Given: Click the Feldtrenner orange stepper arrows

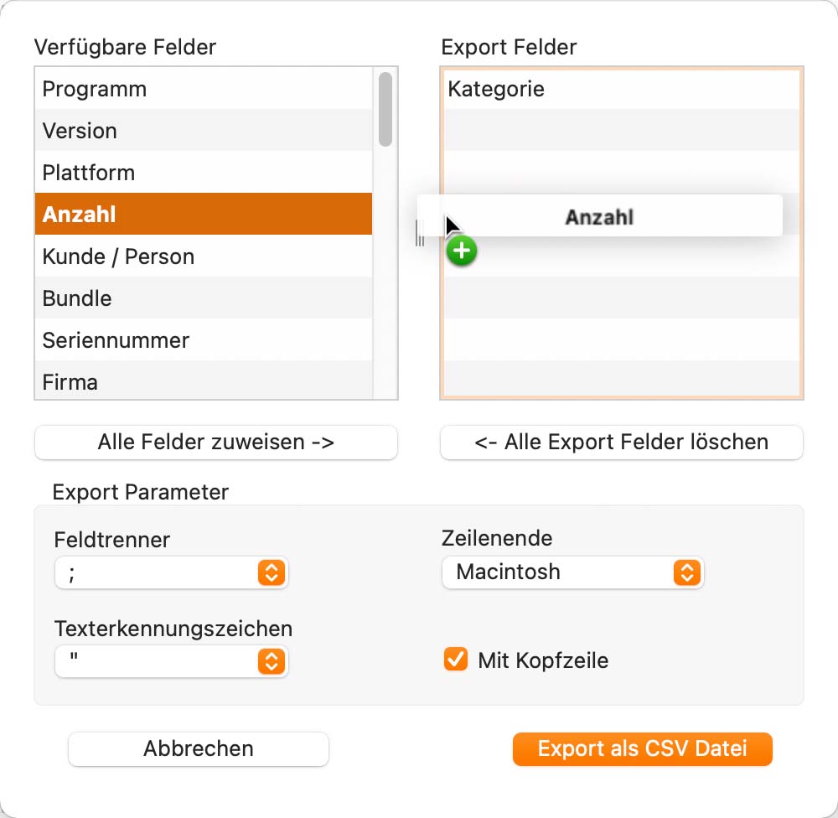Looking at the screenshot, I should [x=272, y=572].
